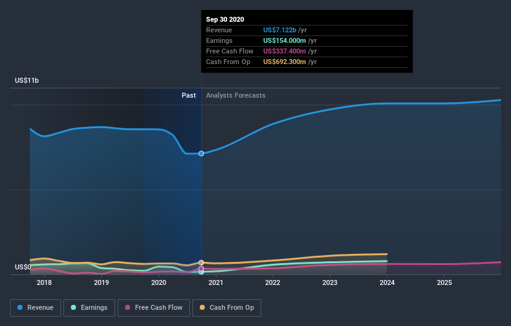
Task: Click the 2024 x-axis label
Action: coord(387,282)
